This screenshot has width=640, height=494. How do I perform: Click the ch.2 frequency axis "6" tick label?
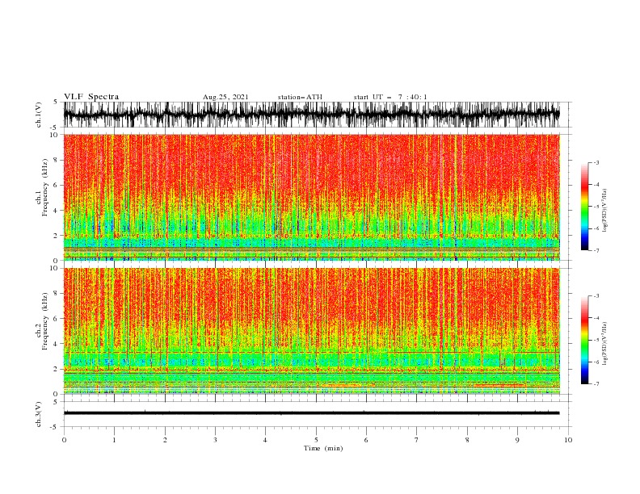point(56,319)
